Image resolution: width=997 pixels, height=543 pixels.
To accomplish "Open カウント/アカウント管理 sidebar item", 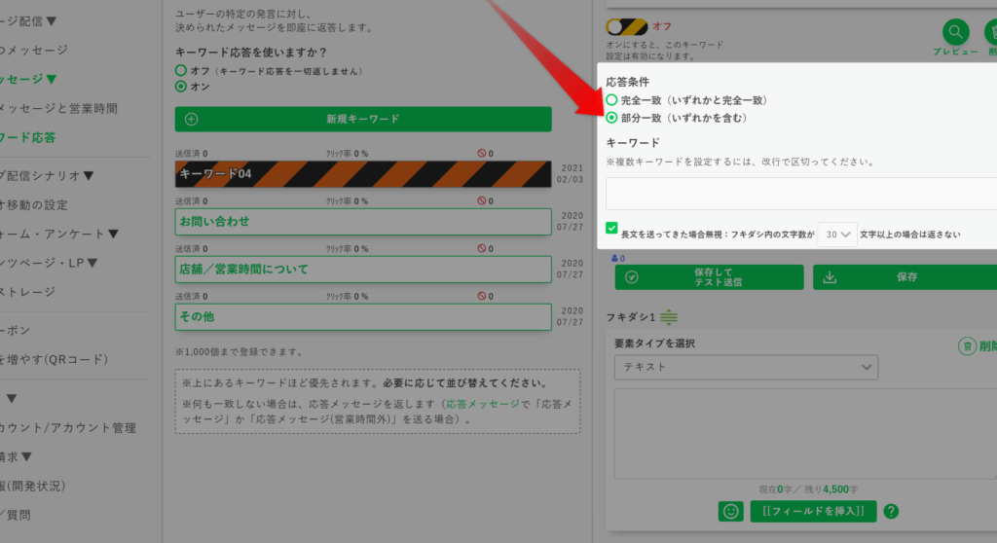I will (x=68, y=428).
